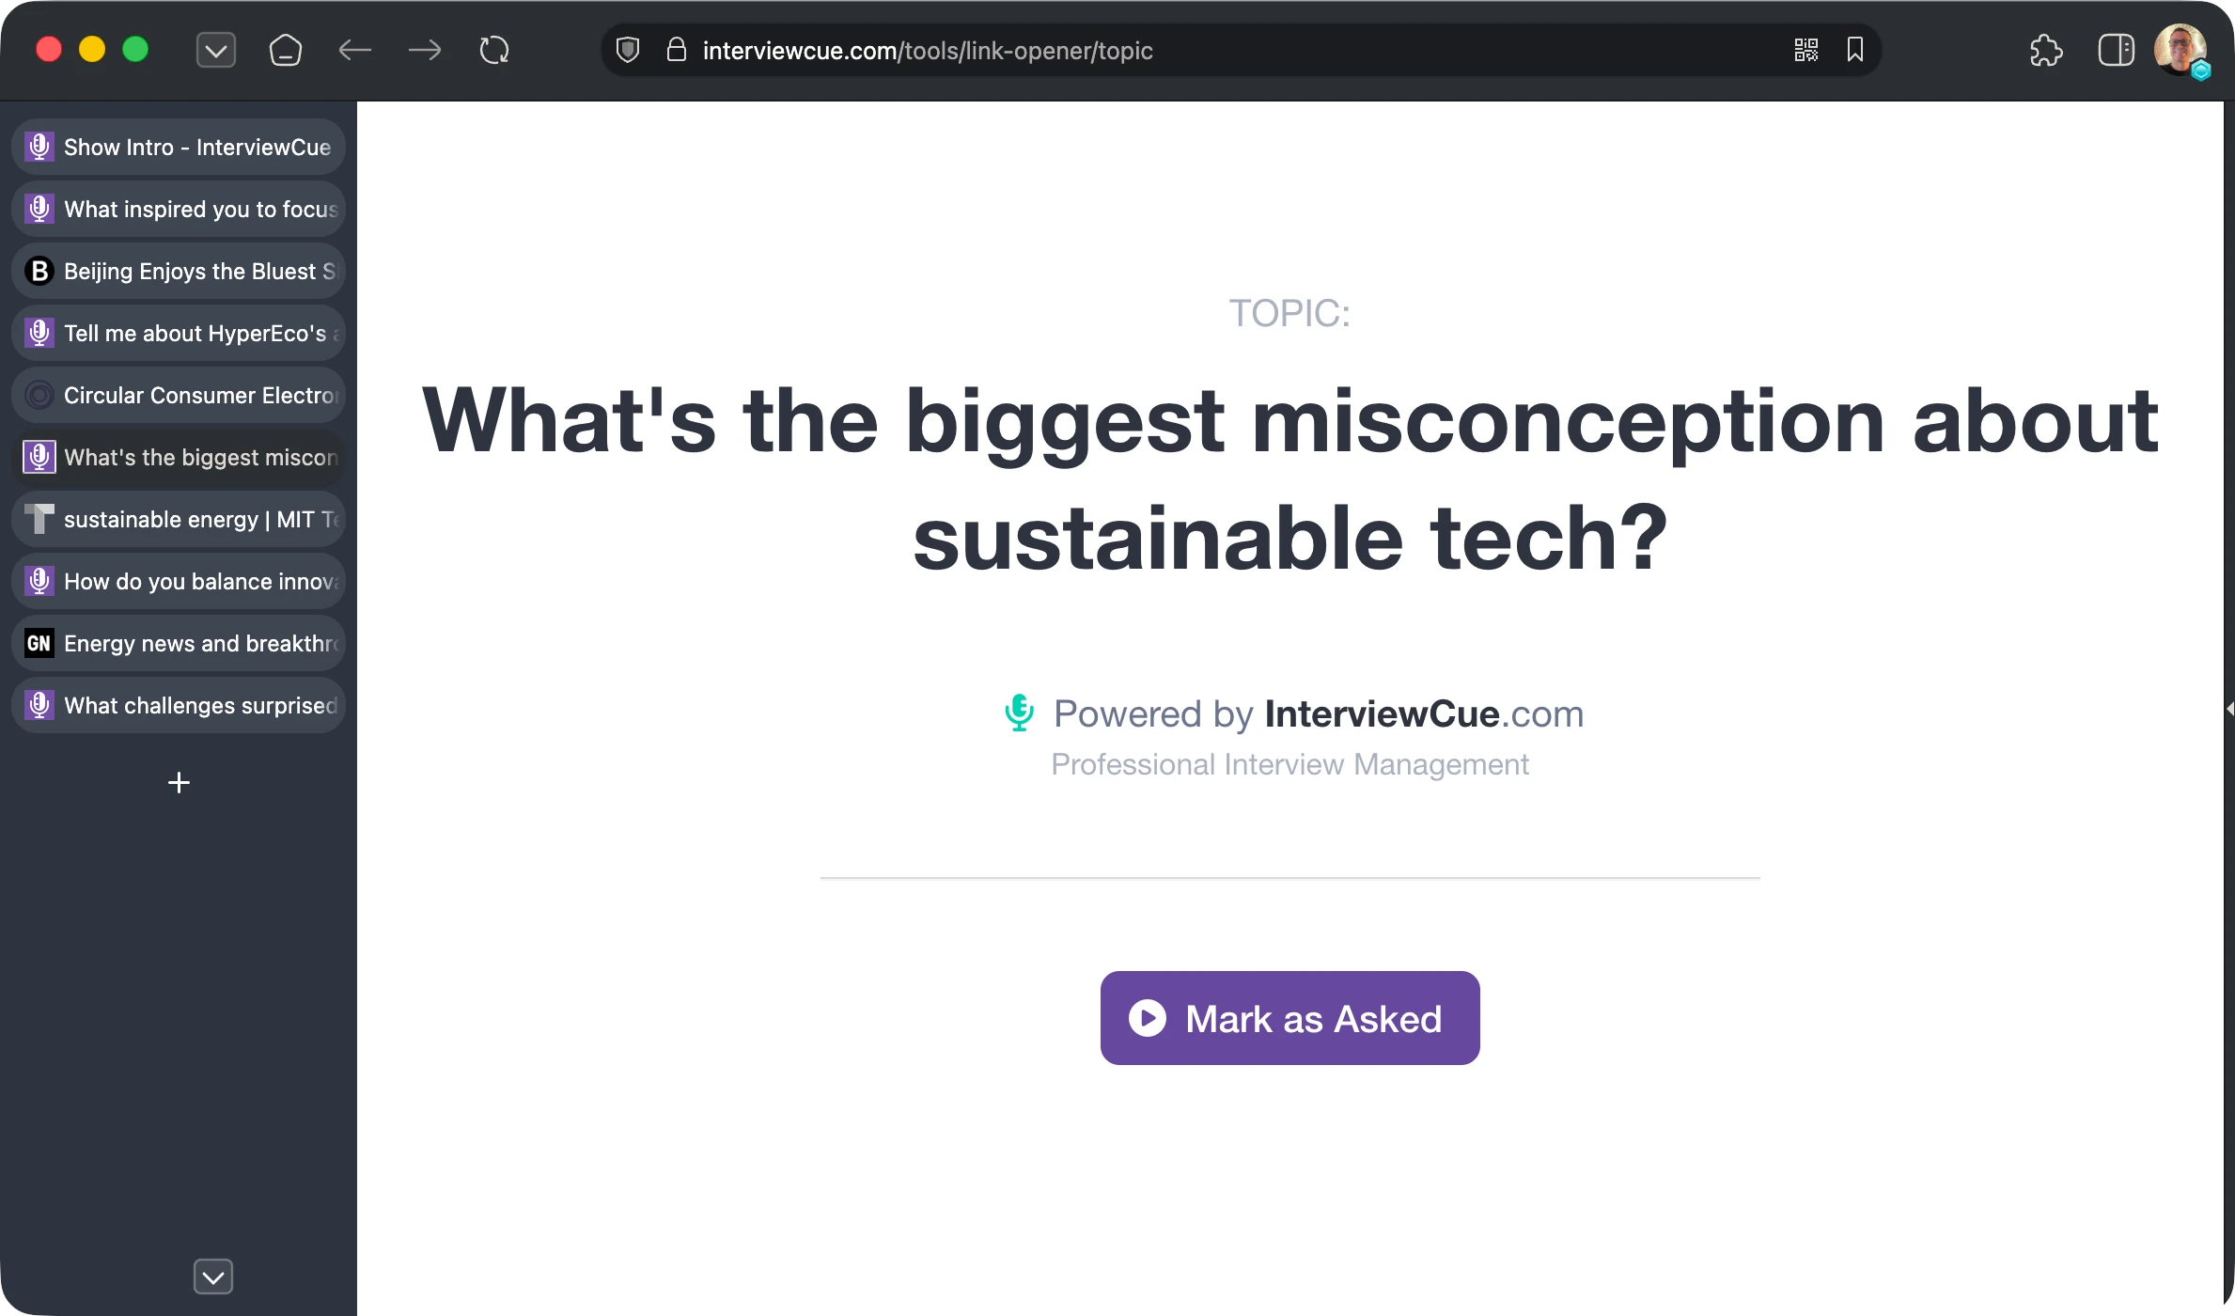
Task: Click the QR code icon
Action: pyautogui.click(x=1805, y=51)
